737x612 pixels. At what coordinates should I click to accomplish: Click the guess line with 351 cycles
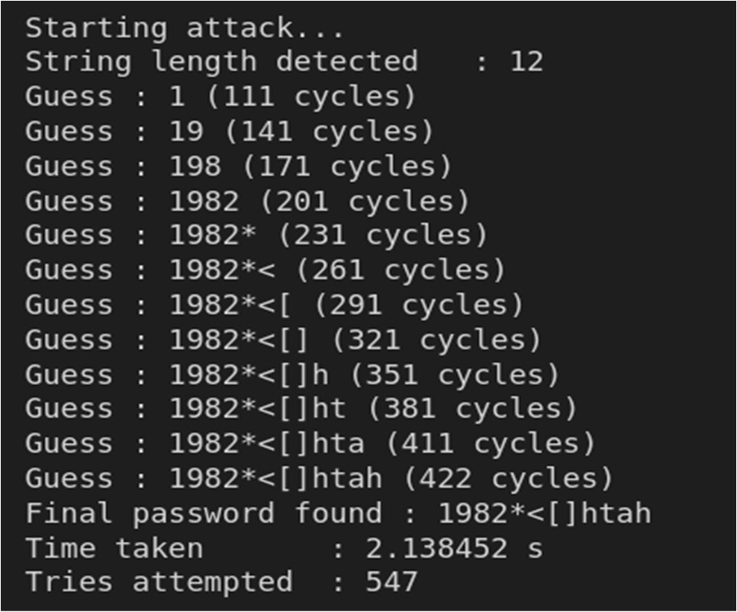pos(292,375)
